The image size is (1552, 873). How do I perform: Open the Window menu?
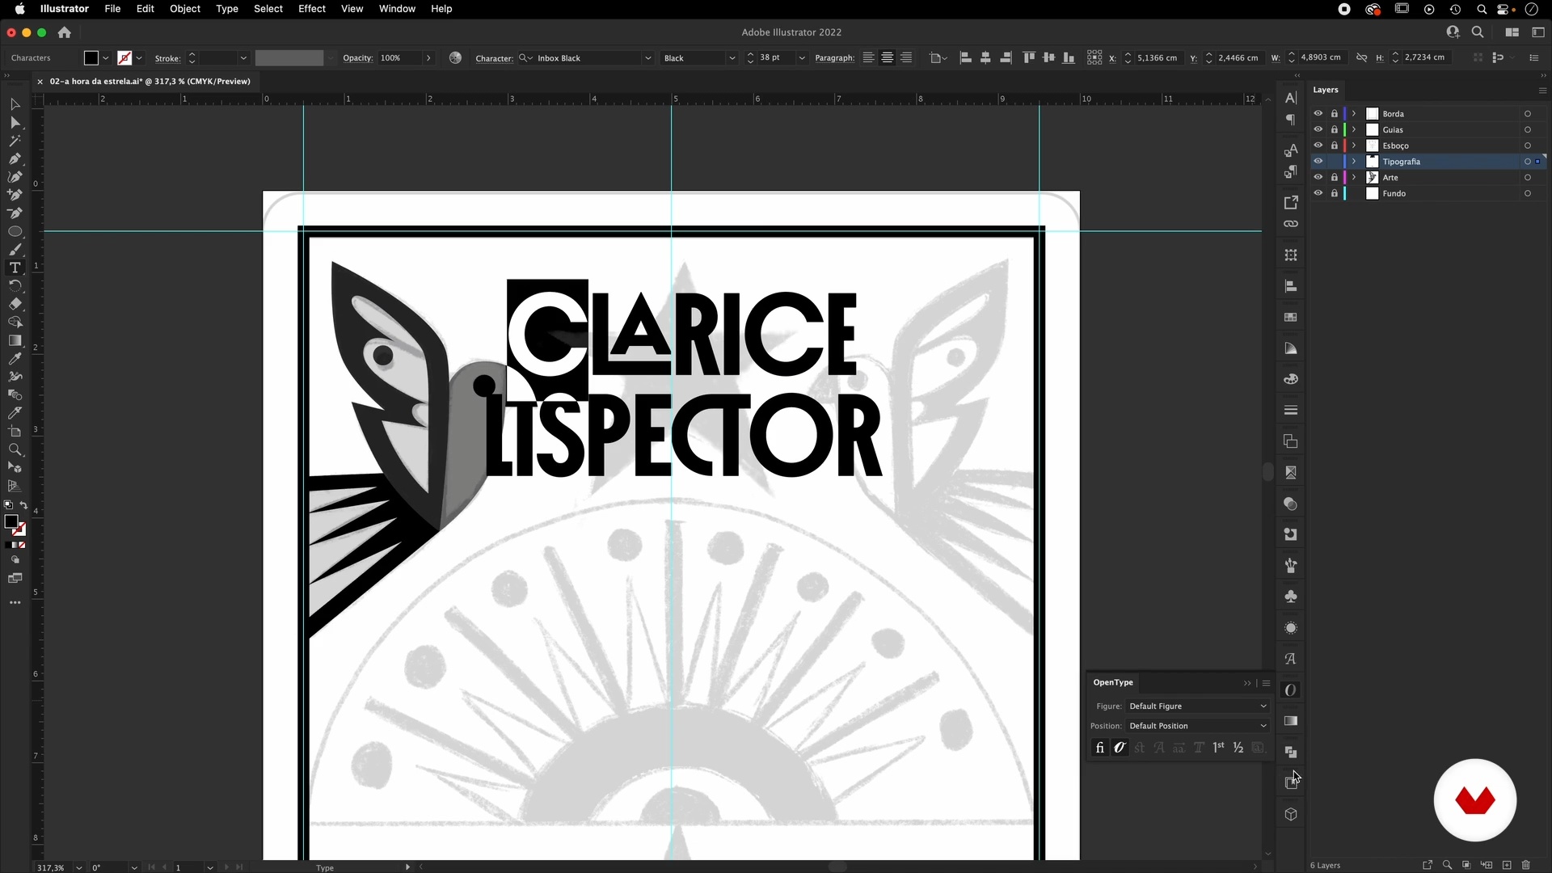pyautogui.click(x=397, y=9)
